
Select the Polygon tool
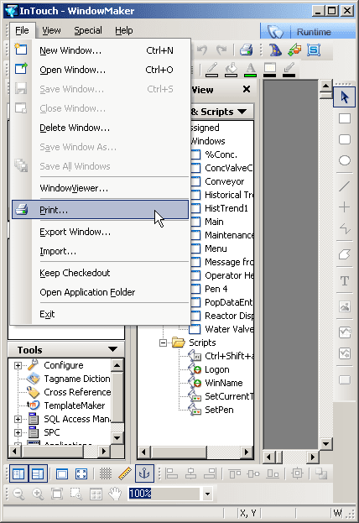click(345, 254)
